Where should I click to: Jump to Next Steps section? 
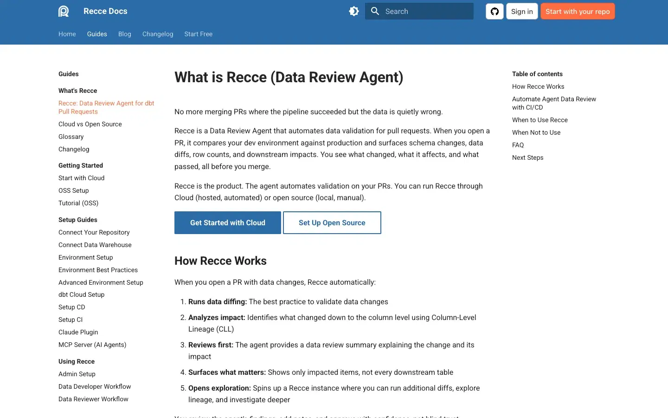coord(527,157)
